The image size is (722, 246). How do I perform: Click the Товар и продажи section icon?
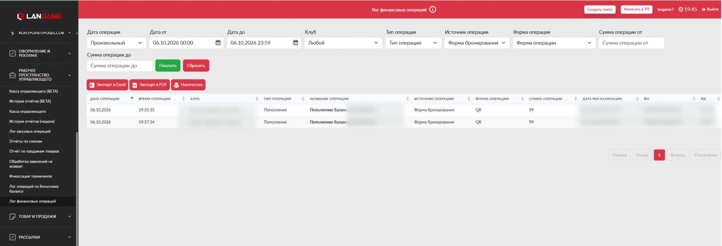click(12, 217)
